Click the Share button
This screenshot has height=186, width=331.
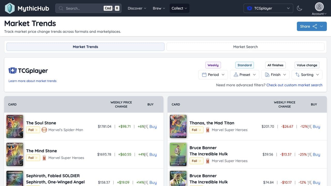[312, 26]
